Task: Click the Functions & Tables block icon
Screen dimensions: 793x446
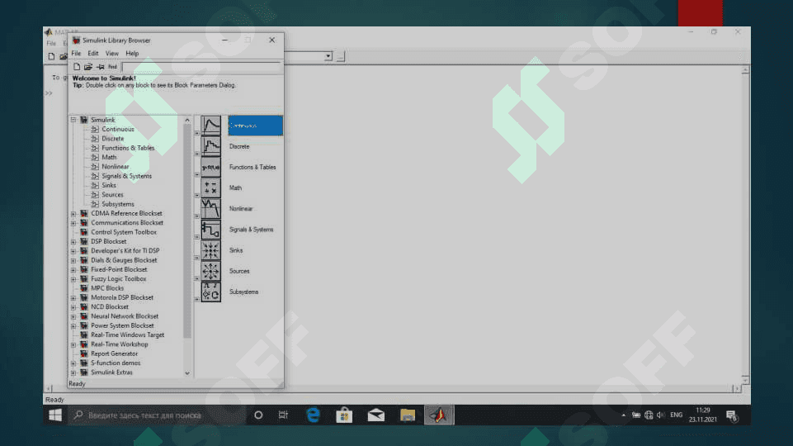Action: coord(211,167)
